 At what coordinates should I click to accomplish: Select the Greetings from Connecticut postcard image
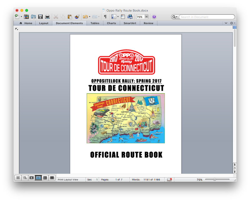(x=126, y=118)
